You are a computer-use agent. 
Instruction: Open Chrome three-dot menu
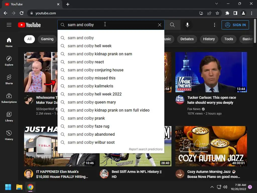click(251, 13)
